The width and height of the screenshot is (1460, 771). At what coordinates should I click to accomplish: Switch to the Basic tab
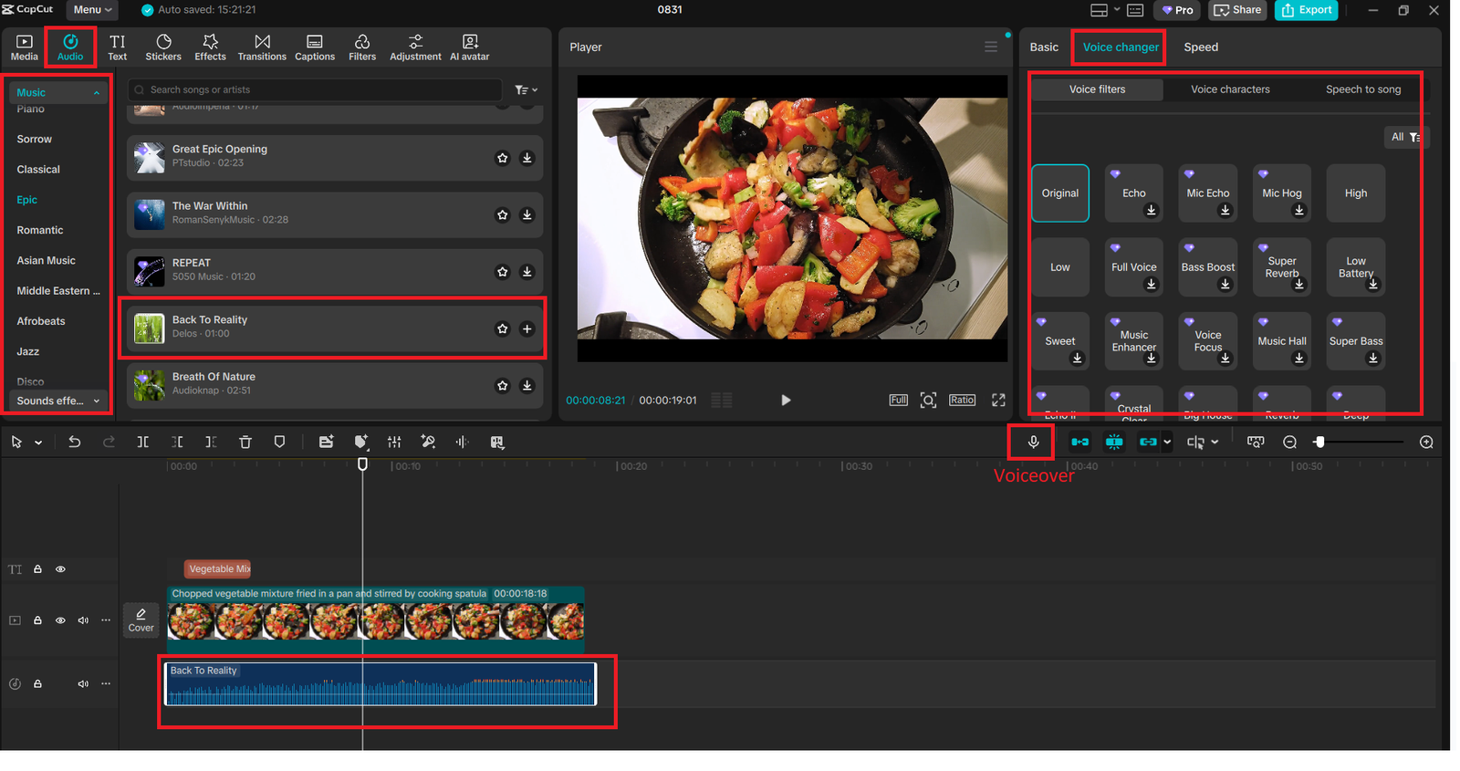tap(1044, 47)
